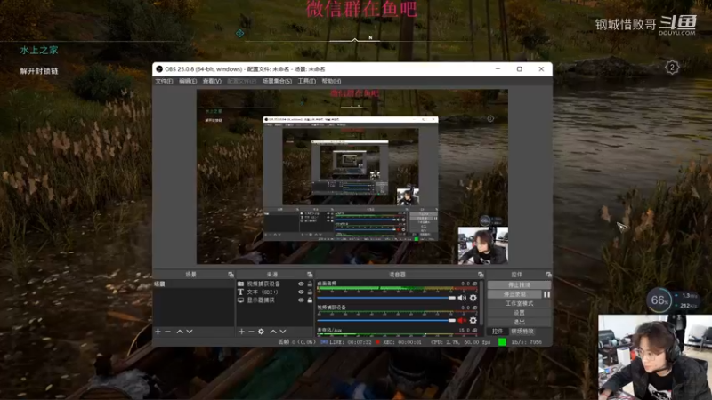This screenshot has width=712, height=400.
Task: Click the kb/s bitrate readout
Action: [x=526, y=342]
